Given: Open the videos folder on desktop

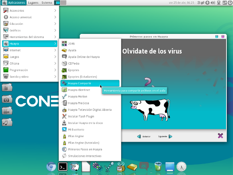Looking at the screenshot, I should (7, 110).
